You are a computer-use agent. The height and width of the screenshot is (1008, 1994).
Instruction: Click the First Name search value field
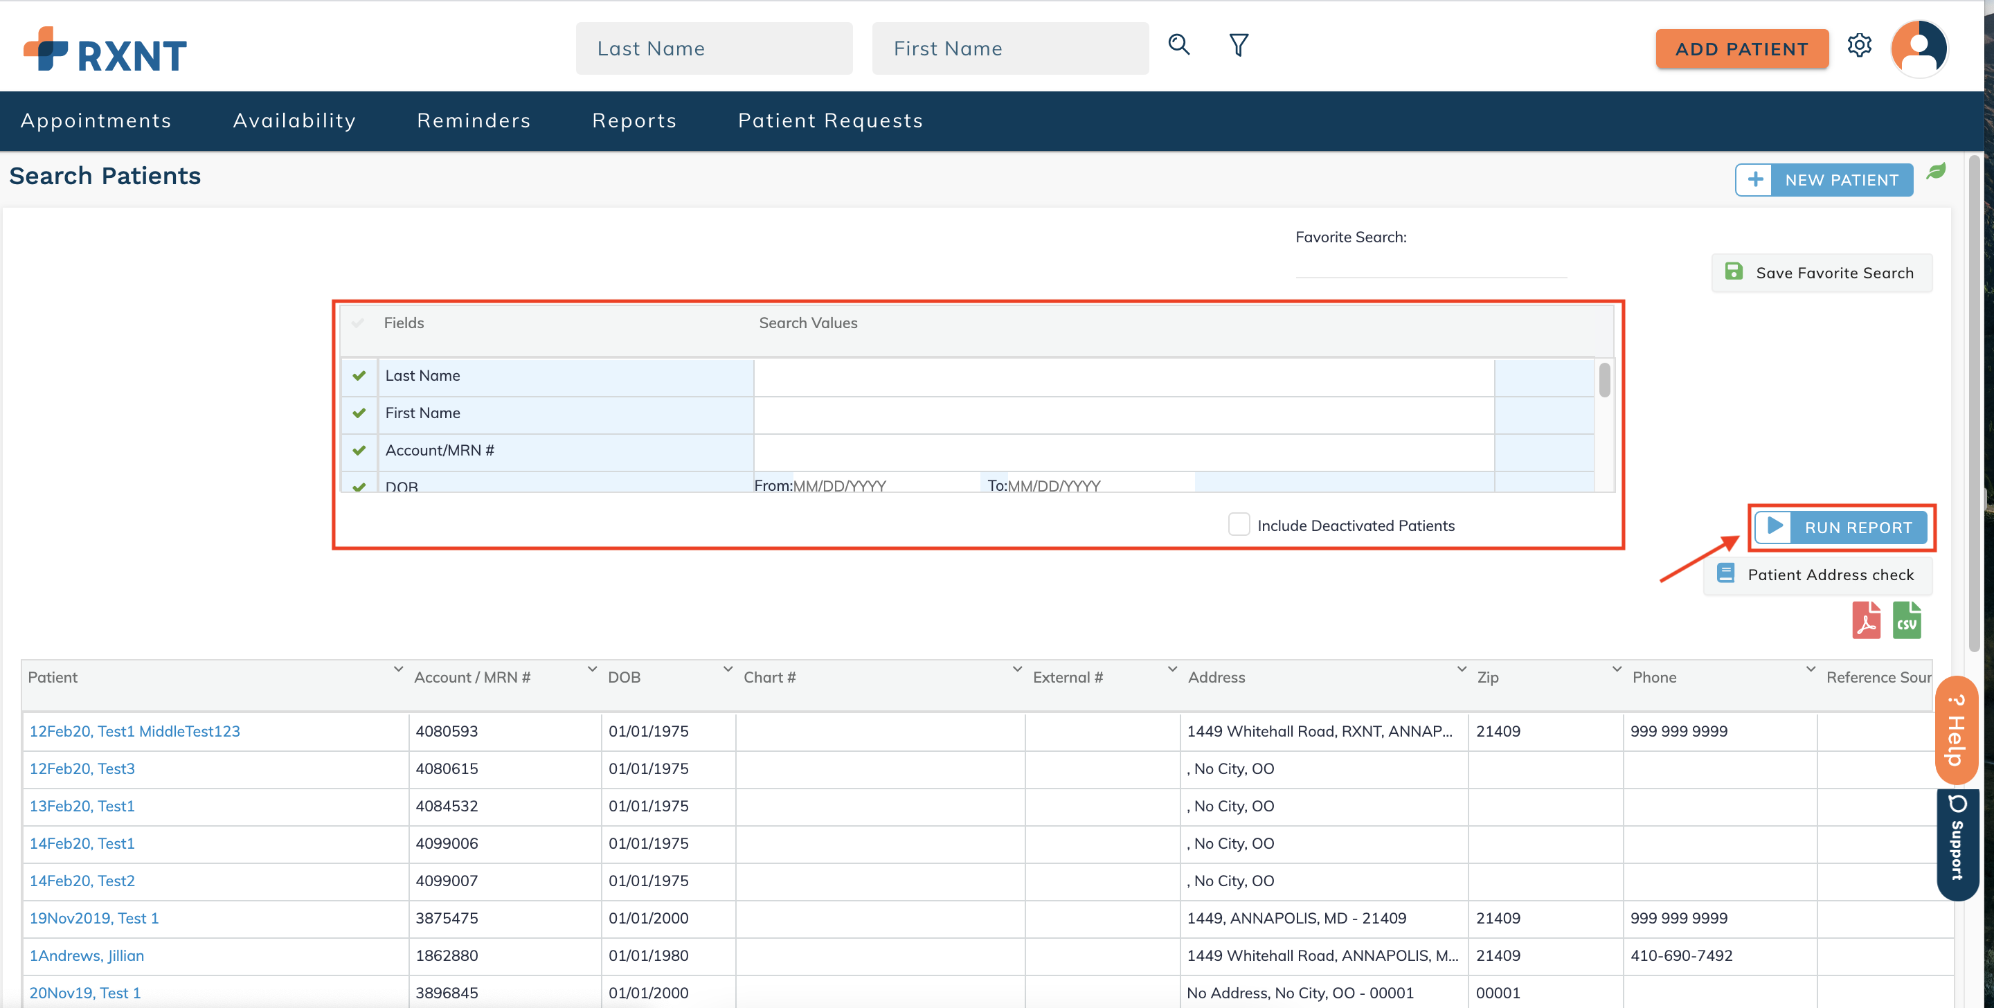tap(1124, 415)
